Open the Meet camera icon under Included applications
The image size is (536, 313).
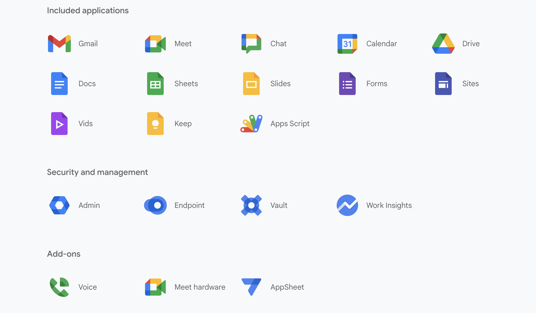pyautogui.click(x=155, y=44)
